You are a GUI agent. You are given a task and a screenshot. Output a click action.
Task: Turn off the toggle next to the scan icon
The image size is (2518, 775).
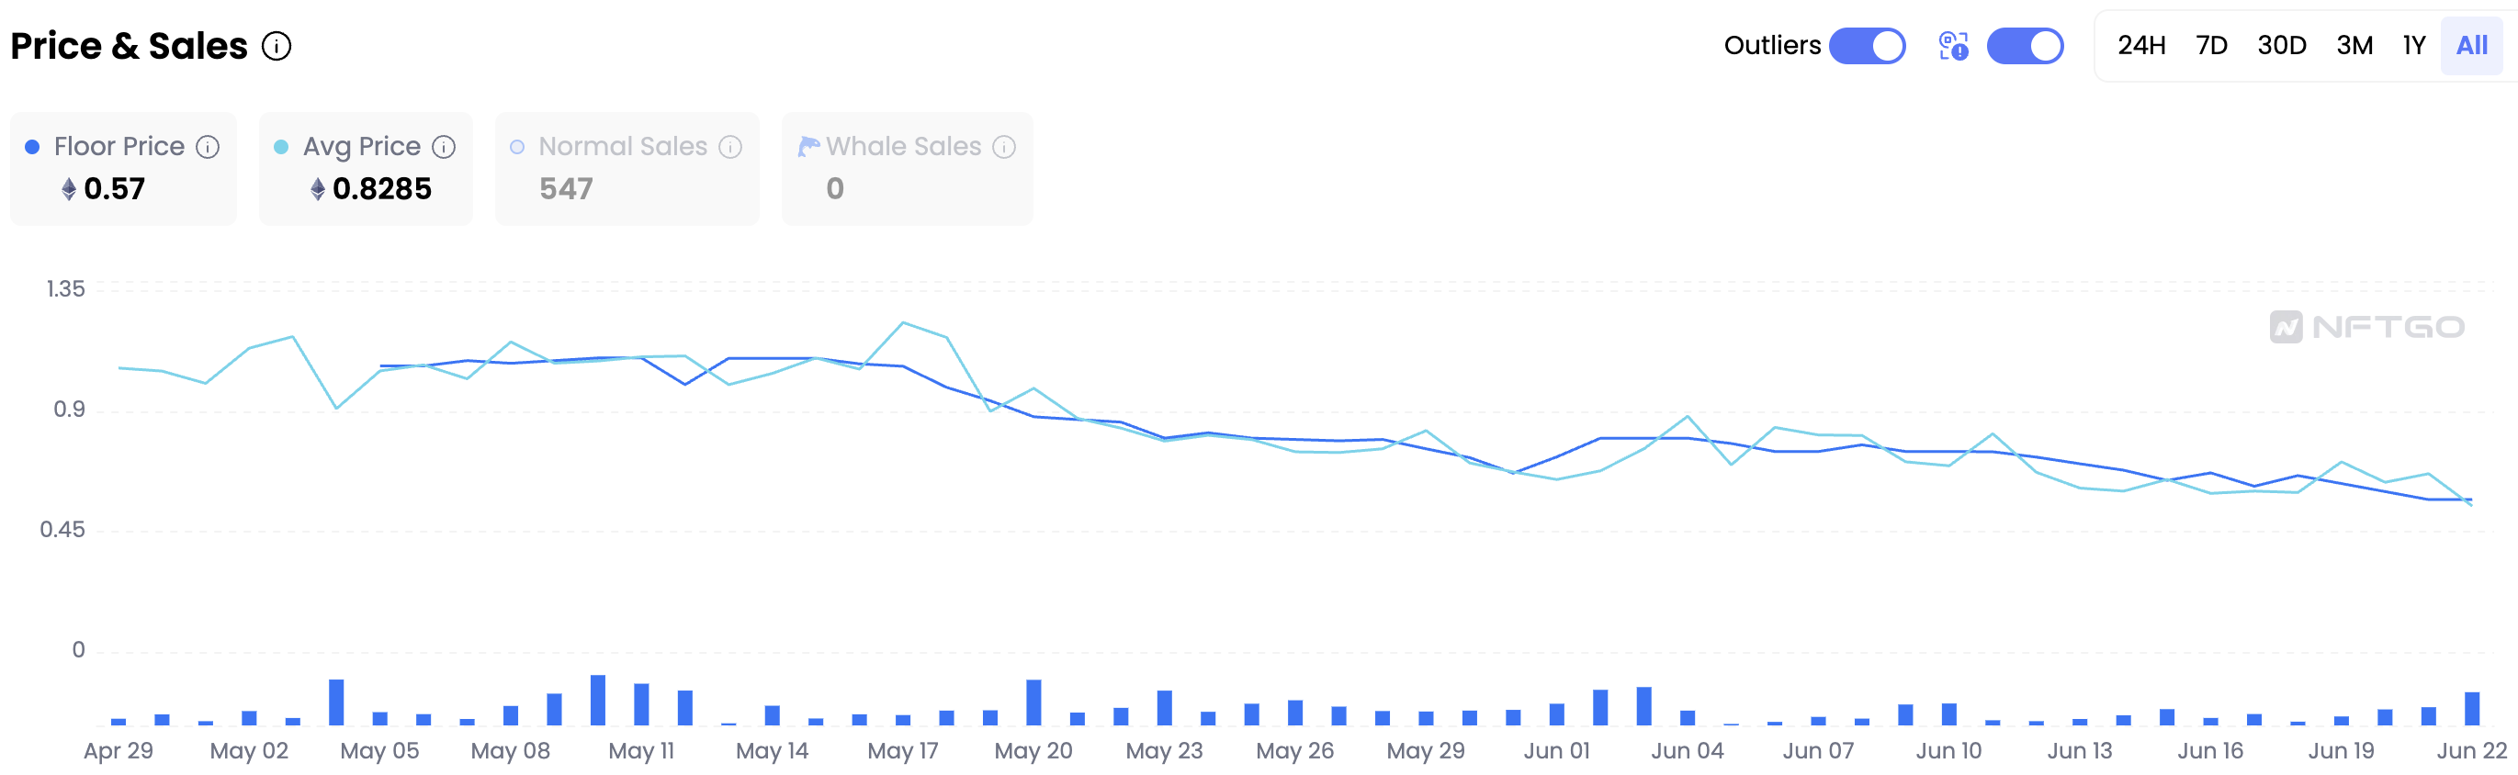click(x=2025, y=46)
